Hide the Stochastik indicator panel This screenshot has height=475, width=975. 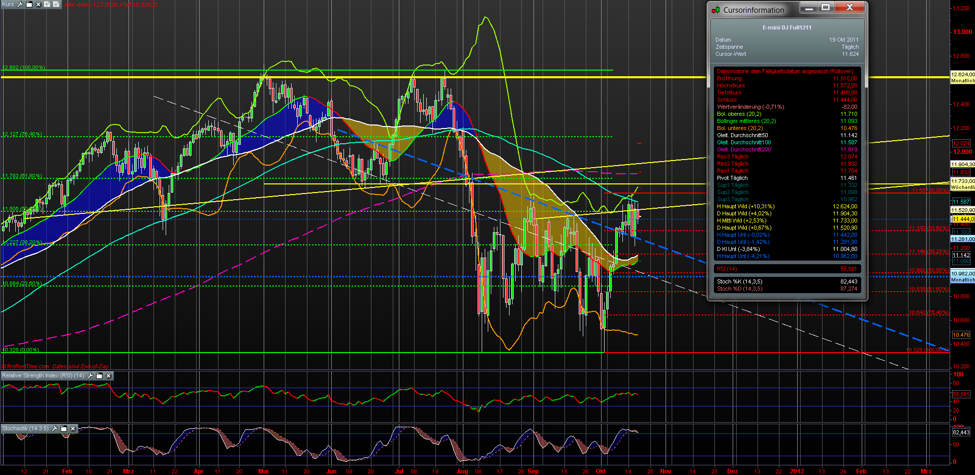coord(73,429)
